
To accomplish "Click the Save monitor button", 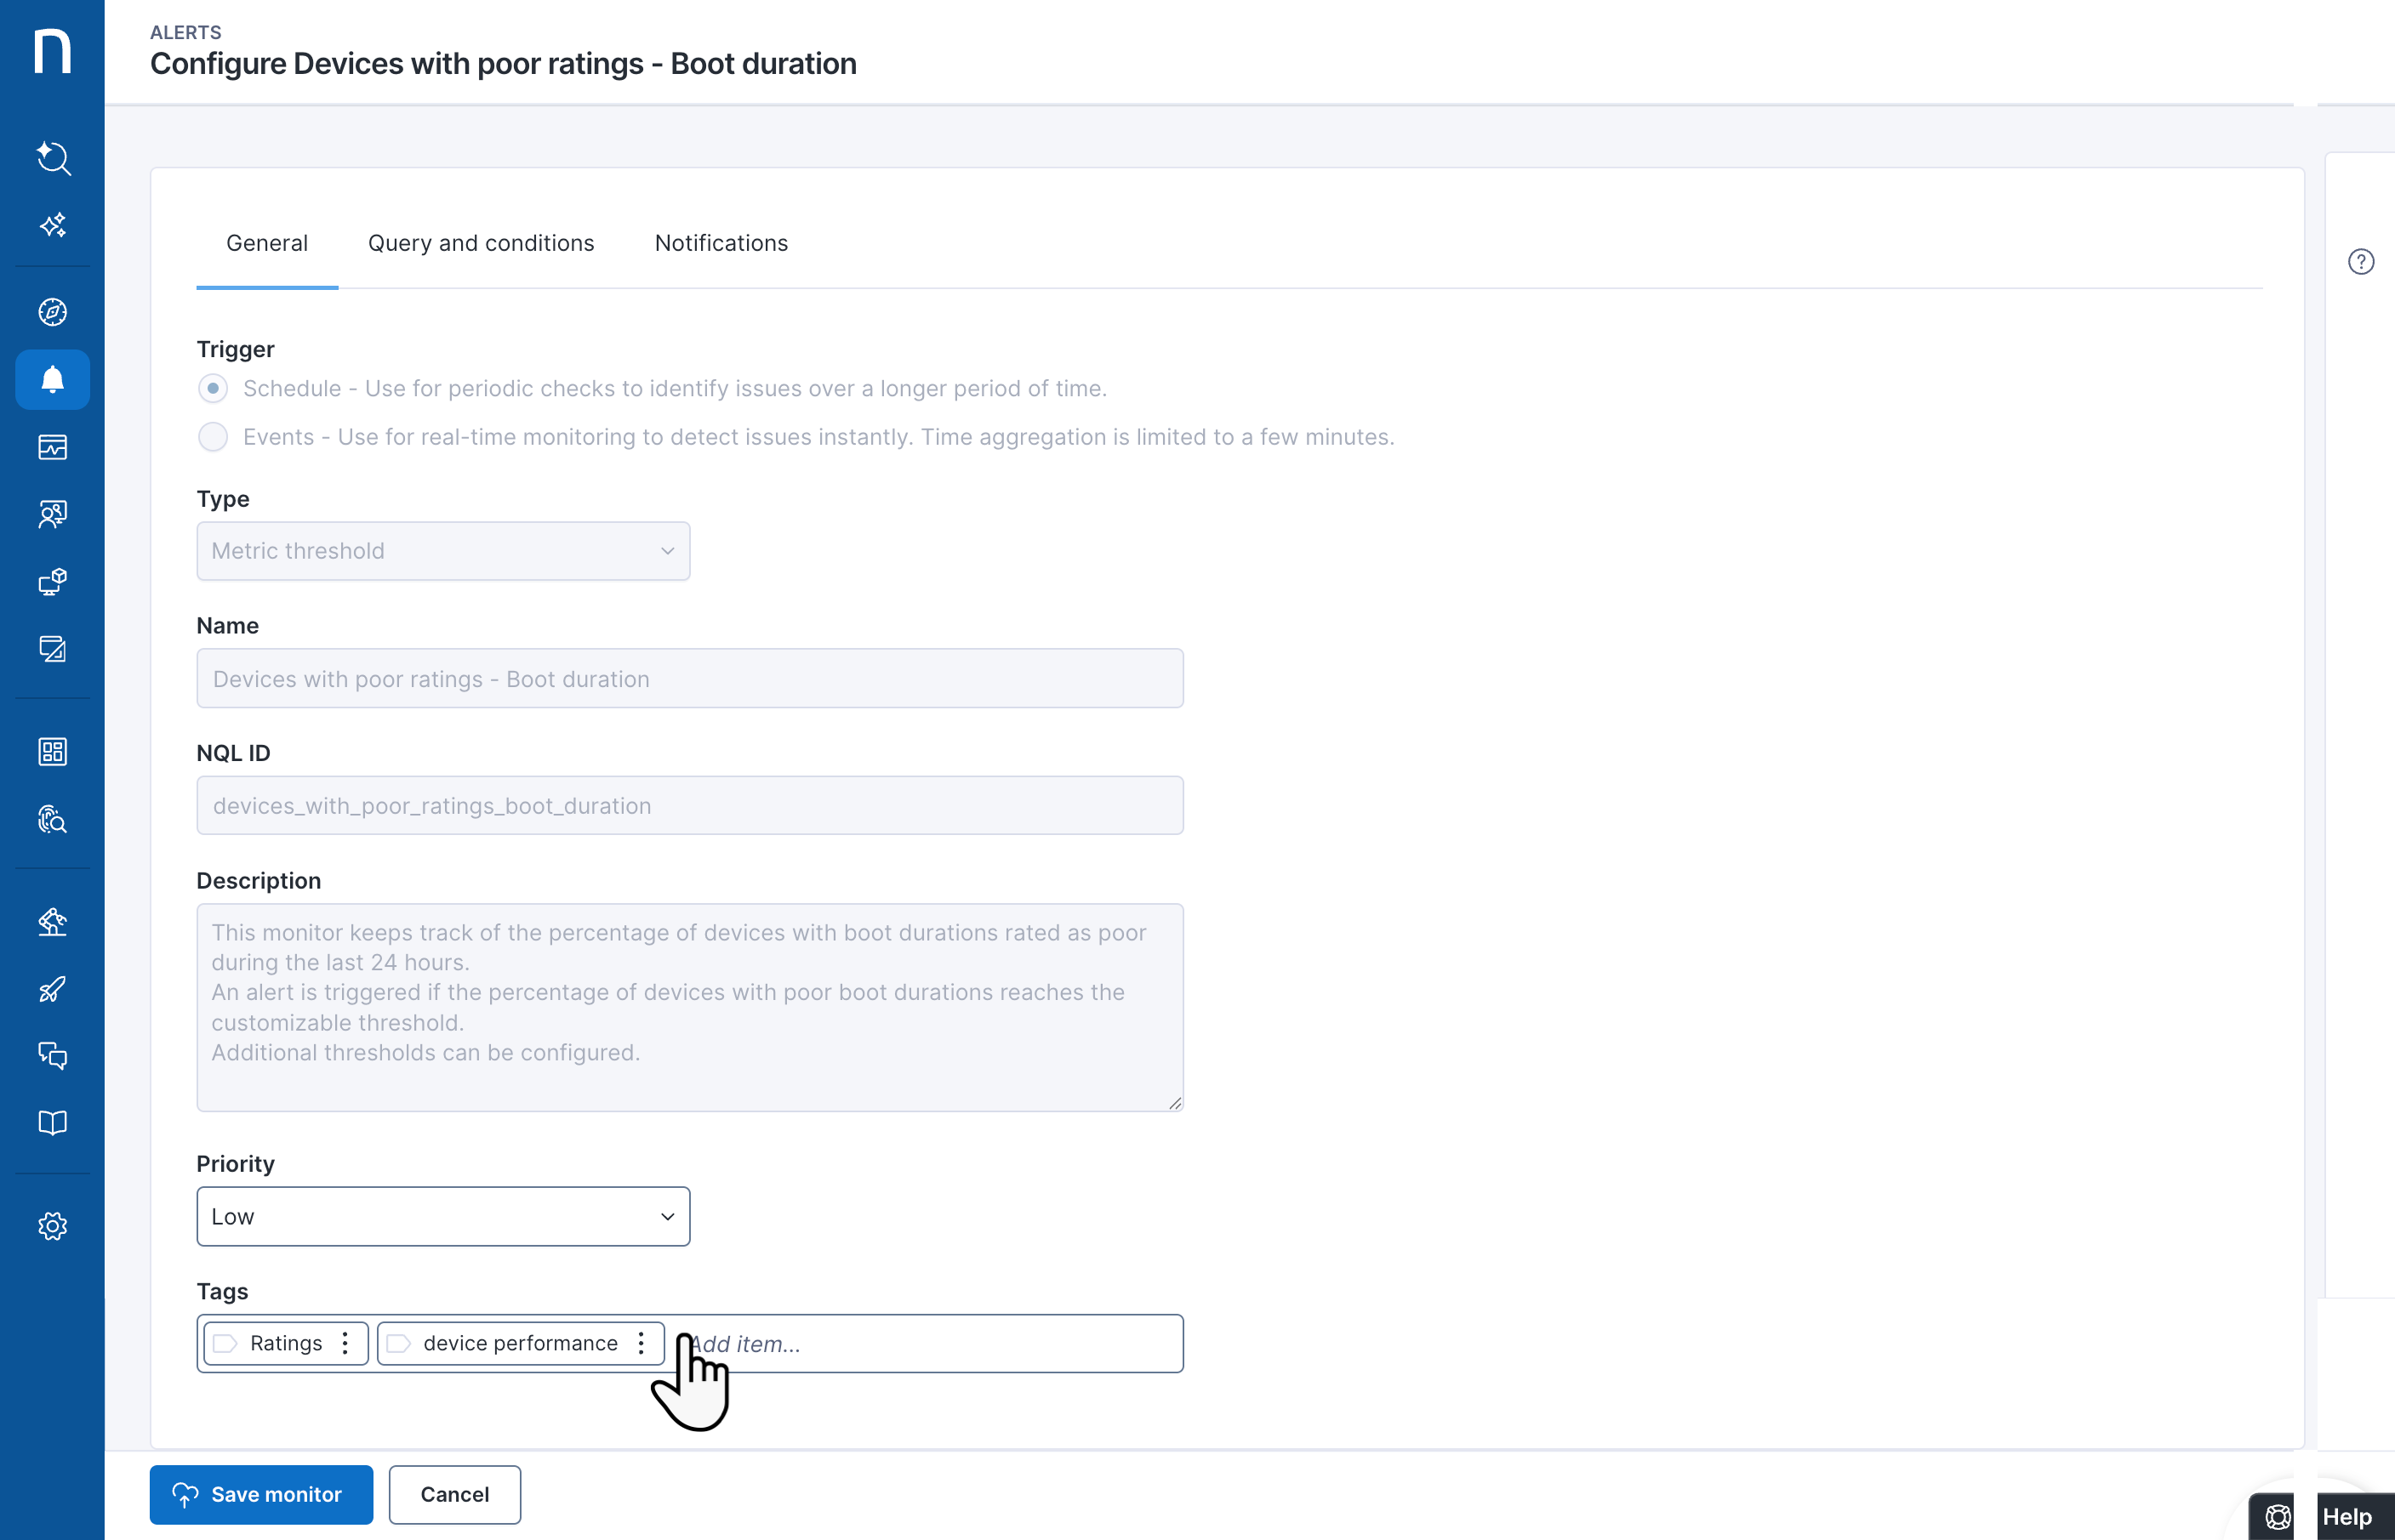I will [260, 1494].
